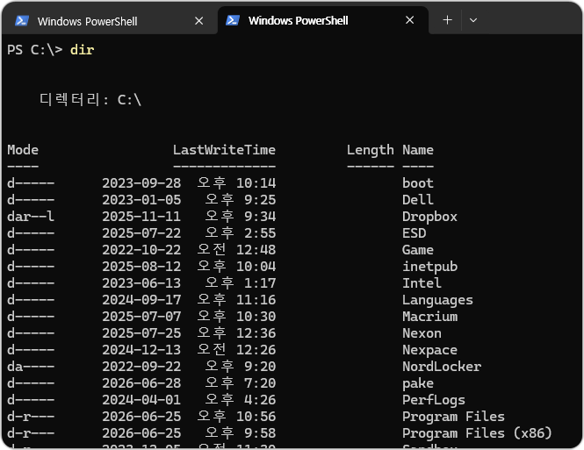Viewport: 584px width, 450px height.
Task: Click the typed dir command
Action: pos(82,50)
